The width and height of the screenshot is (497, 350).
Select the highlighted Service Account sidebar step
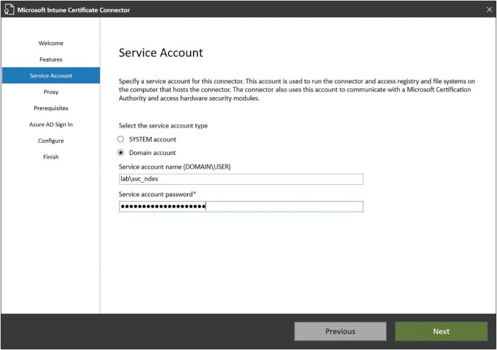[x=51, y=75]
